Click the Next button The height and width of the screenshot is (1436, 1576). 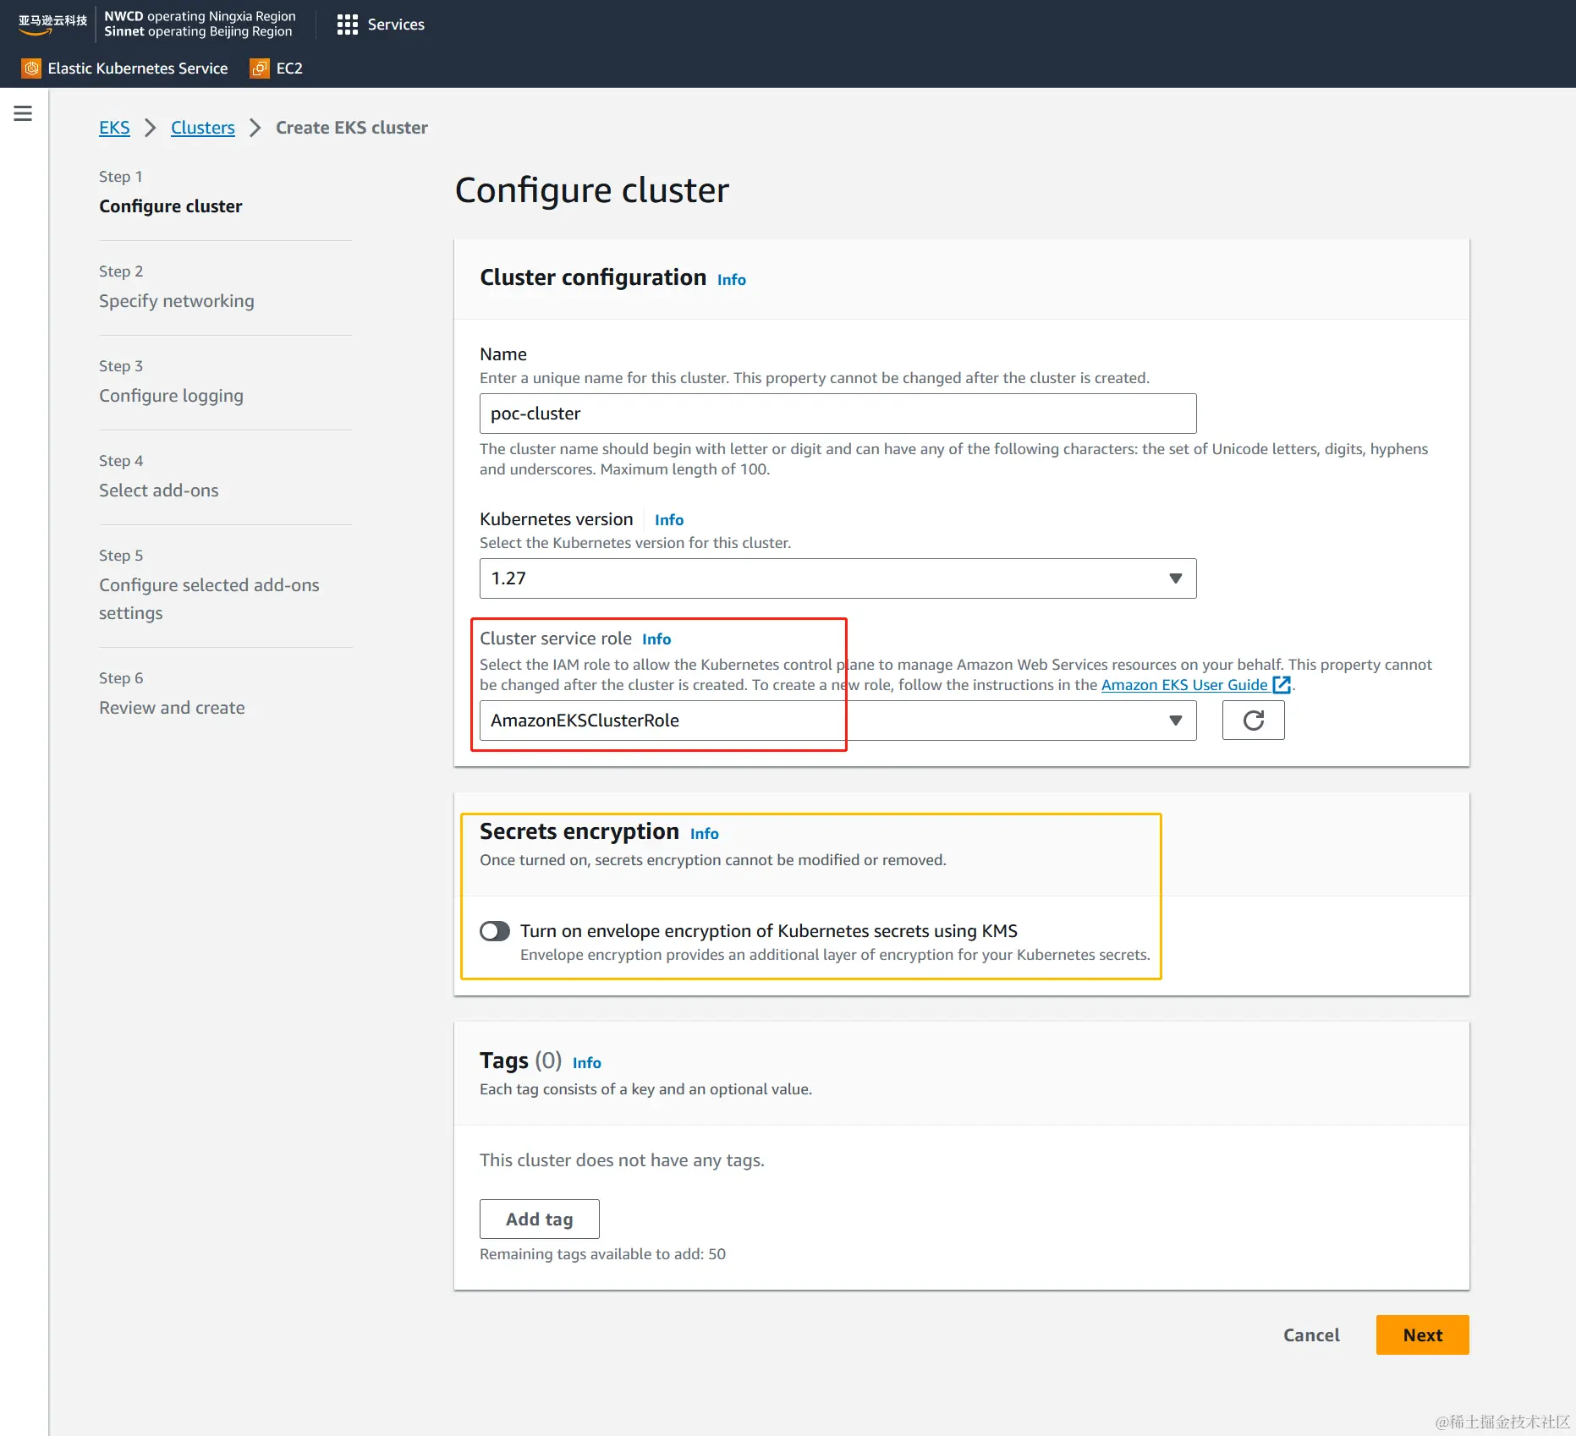pyautogui.click(x=1422, y=1335)
